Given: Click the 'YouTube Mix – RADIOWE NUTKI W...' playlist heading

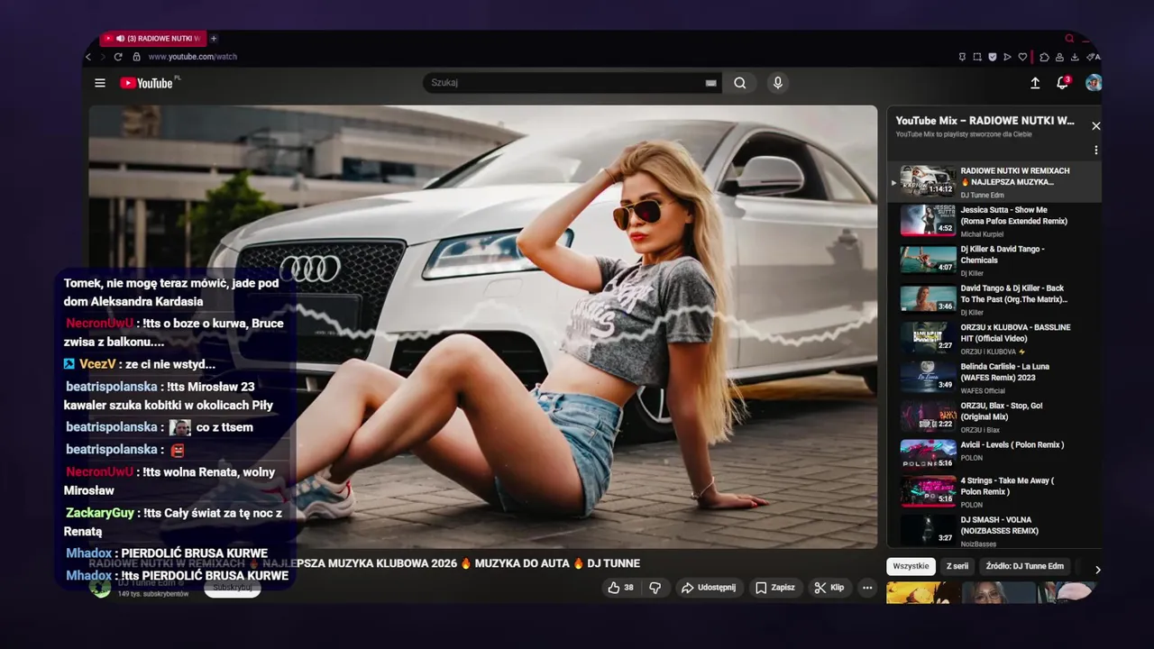Looking at the screenshot, I should click(x=985, y=121).
